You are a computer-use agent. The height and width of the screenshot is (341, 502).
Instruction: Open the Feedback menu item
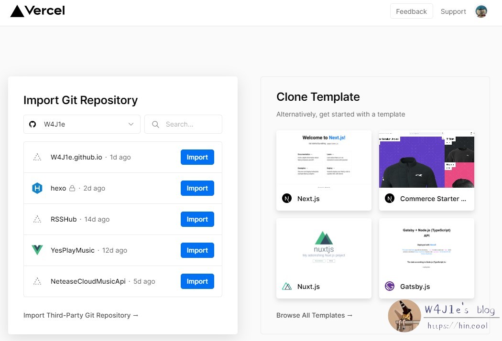411,11
